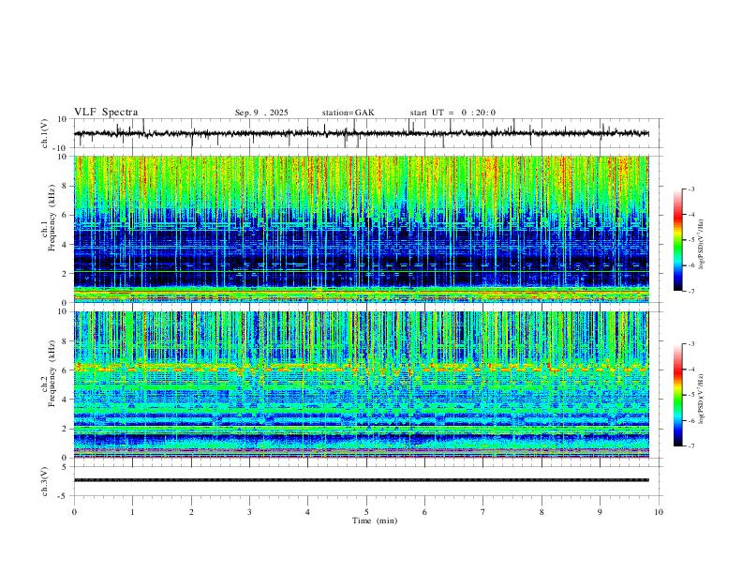Click the "-7" label on the ch.2 colorbar

pos(690,446)
